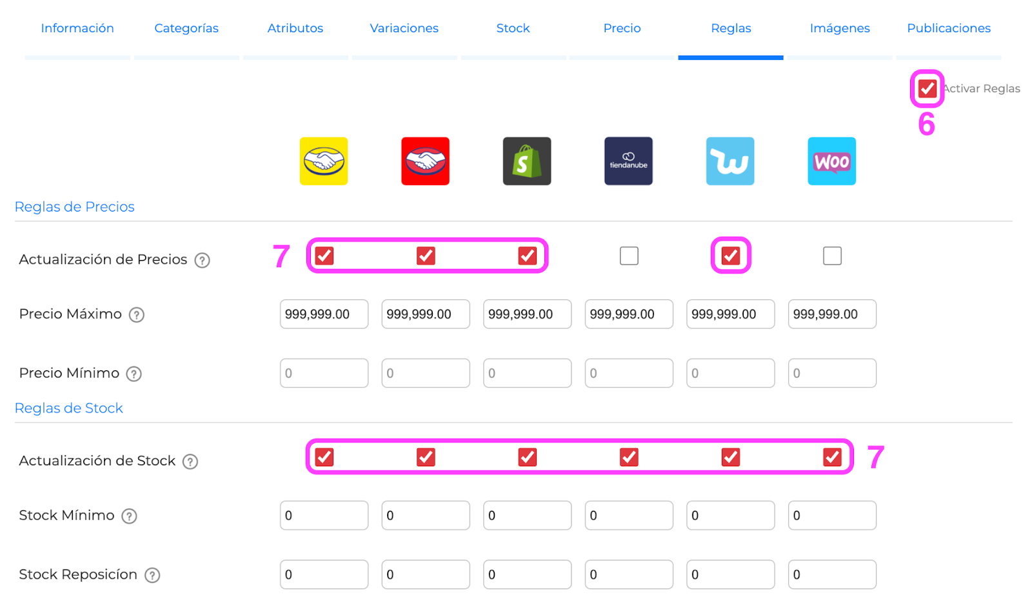Go to the Imágenes tab
The height and width of the screenshot is (607, 1032).
840,28
